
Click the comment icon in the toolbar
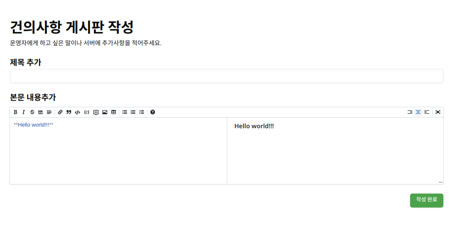[x=96, y=112]
